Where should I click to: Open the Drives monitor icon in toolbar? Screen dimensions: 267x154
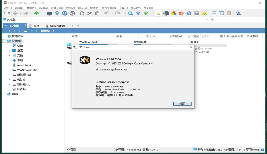tap(50, 13)
